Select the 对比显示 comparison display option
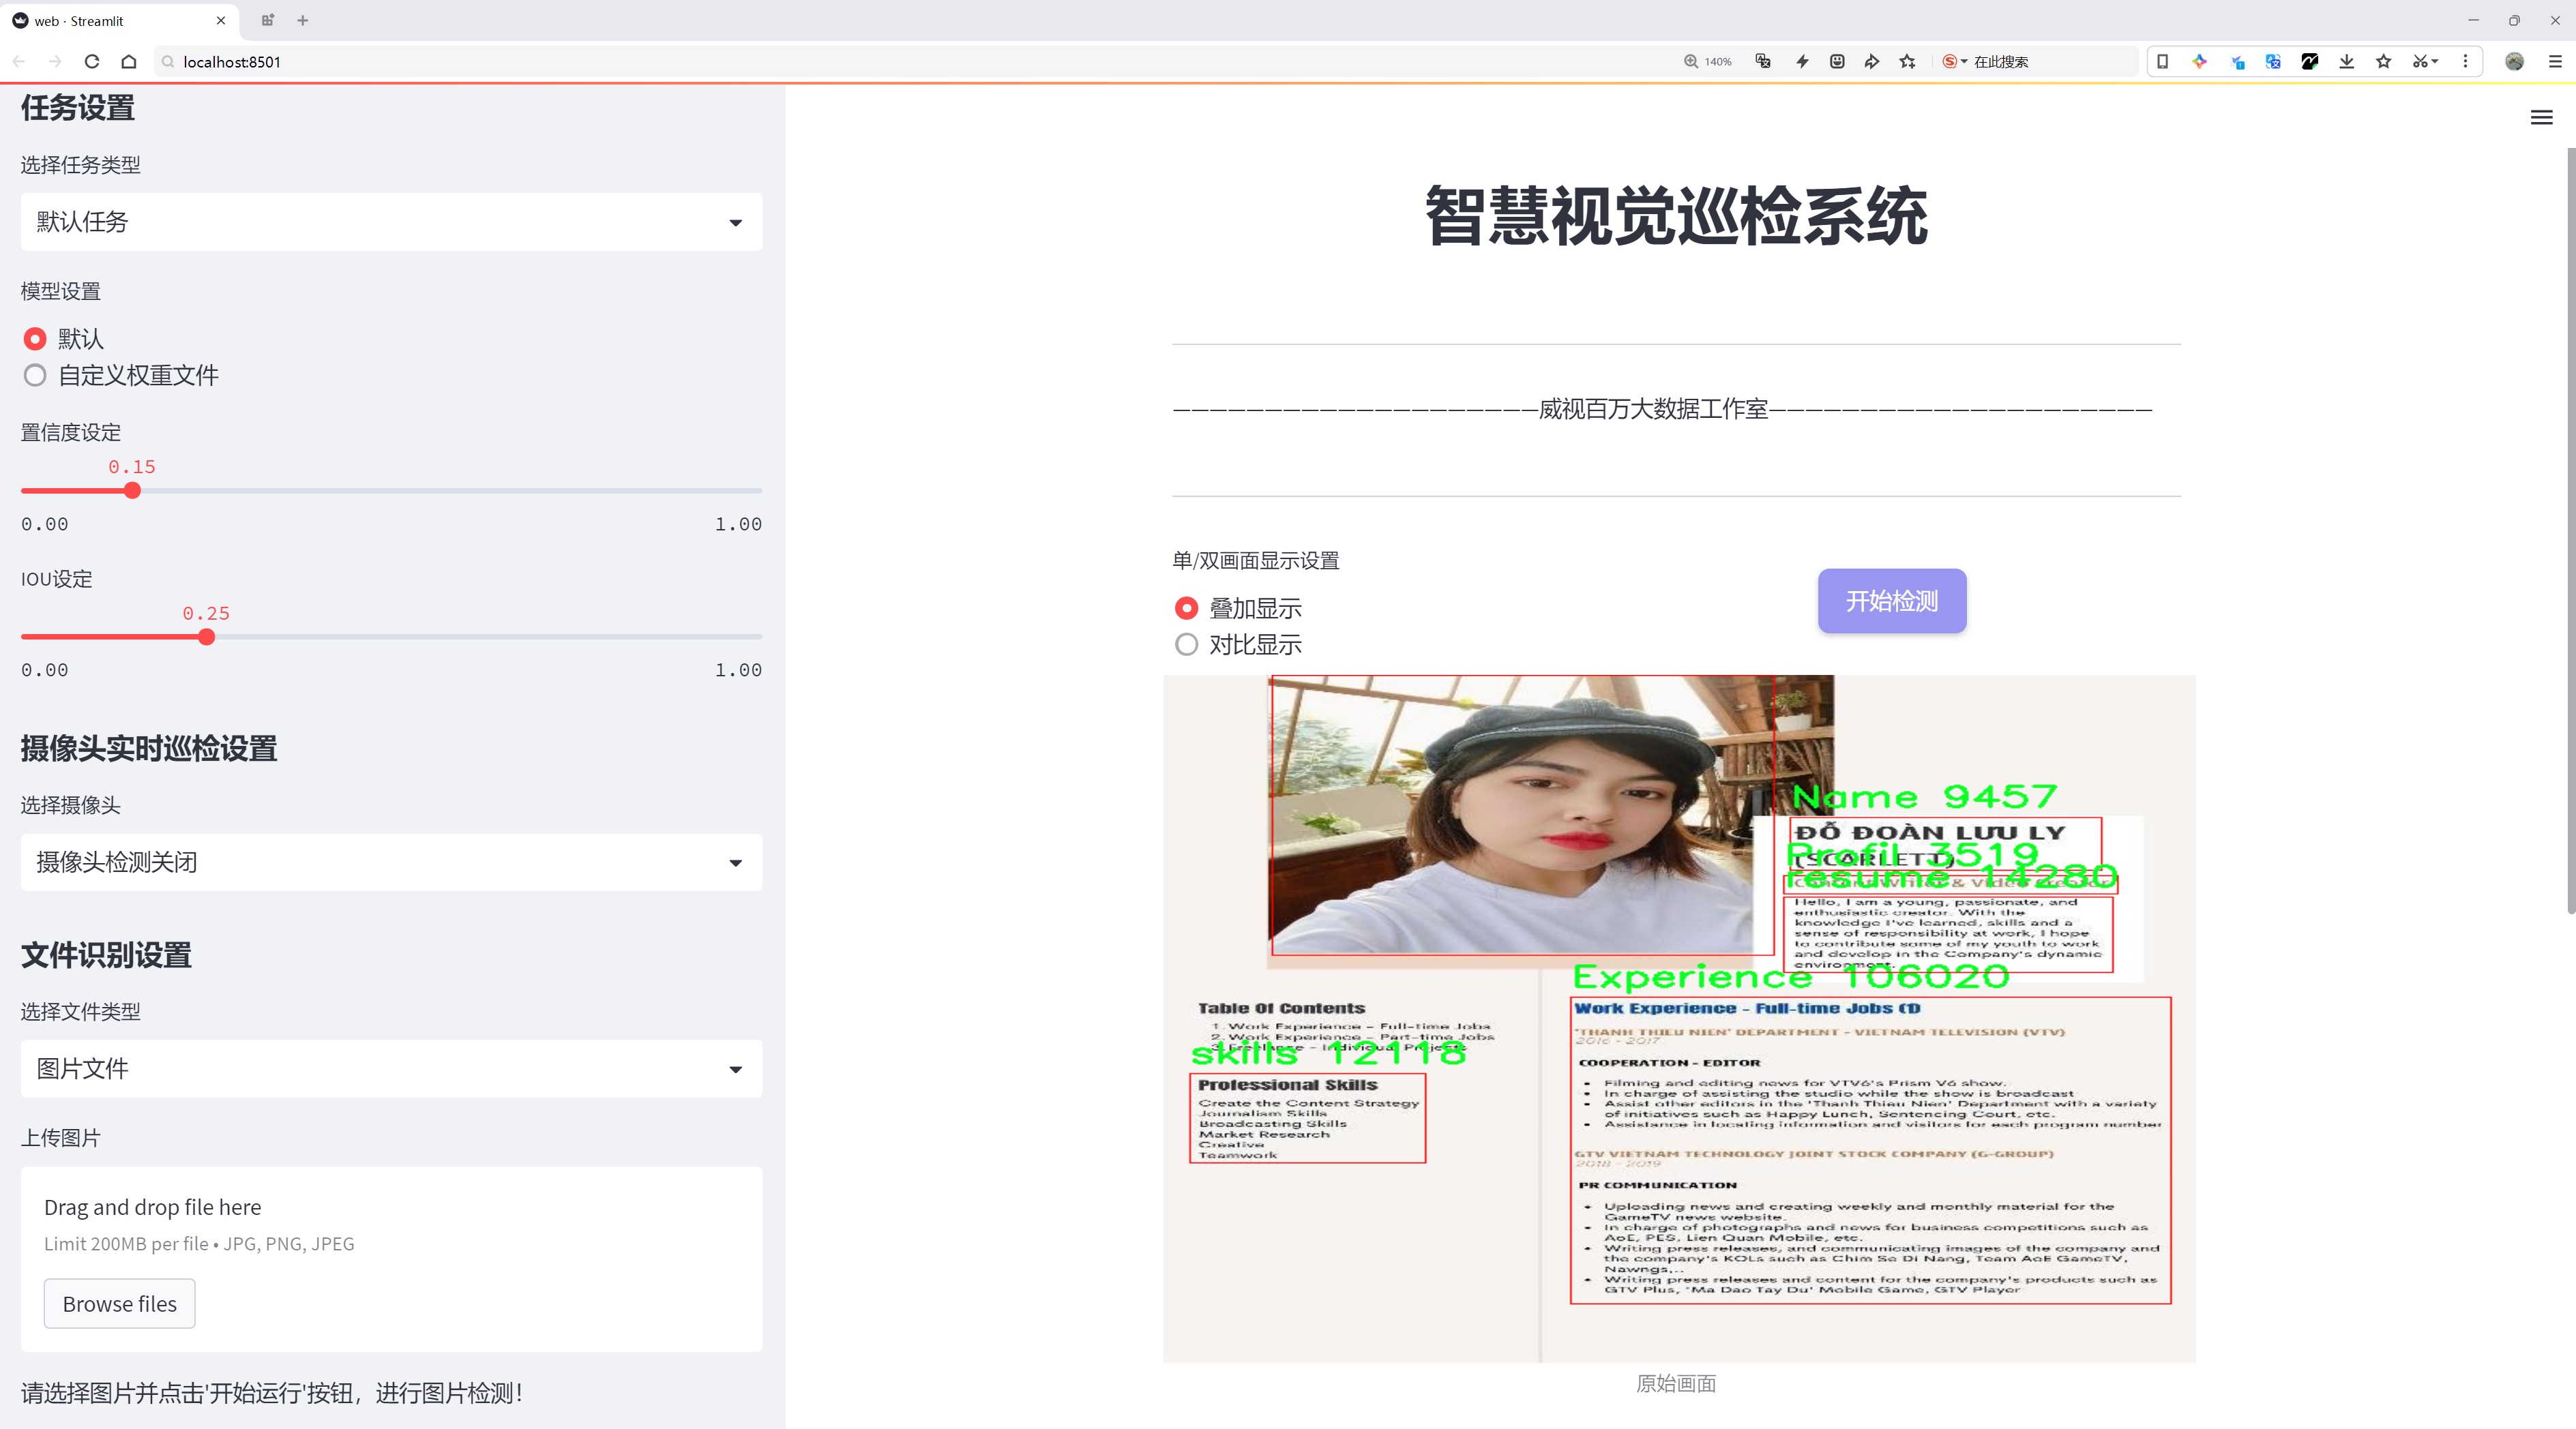The height and width of the screenshot is (1429, 2576). coord(1238,644)
